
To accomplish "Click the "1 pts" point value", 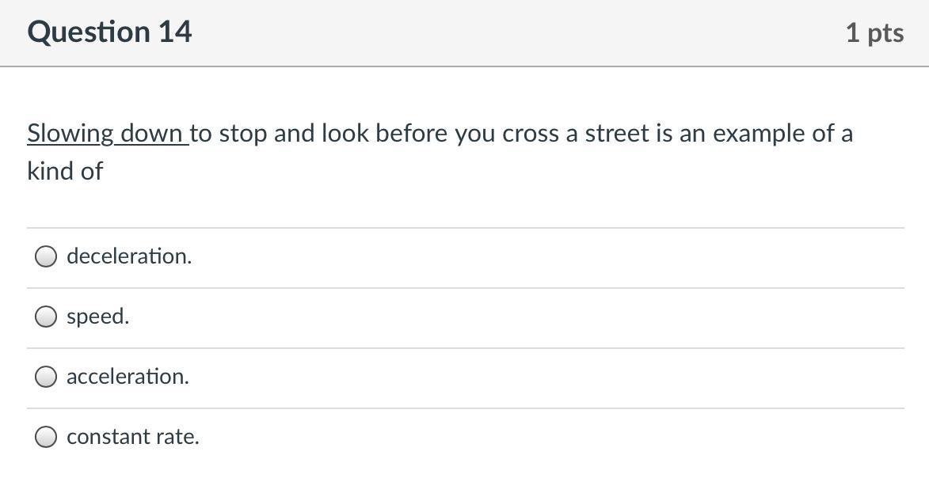I will (x=874, y=33).
